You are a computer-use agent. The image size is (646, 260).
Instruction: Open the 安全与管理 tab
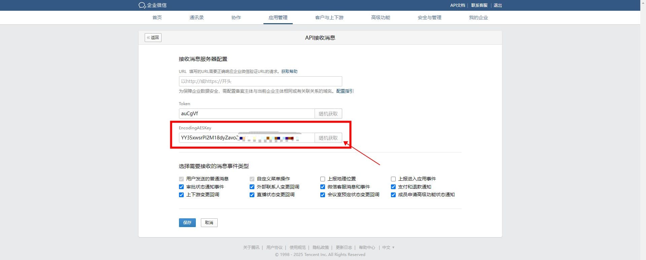pyautogui.click(x=429, y=17)
